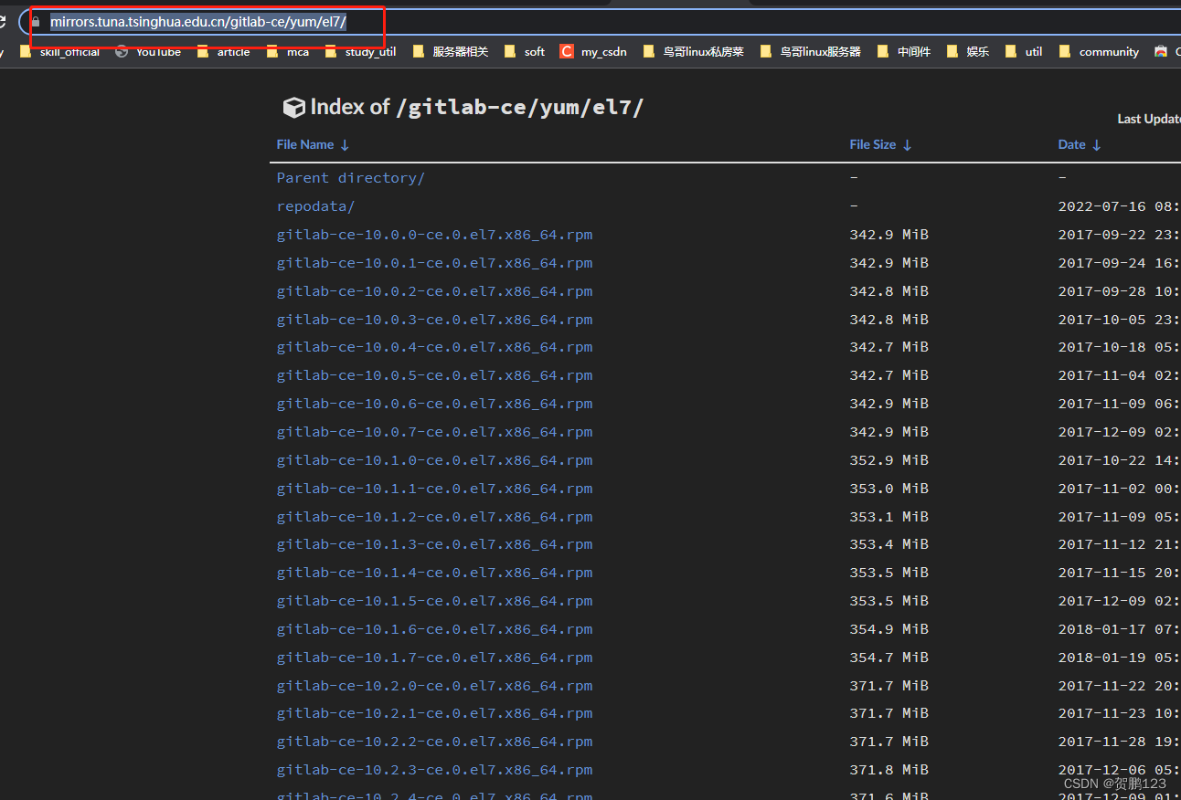Sort listing by File Size column

pyautogui.click(x=880, y=144)
